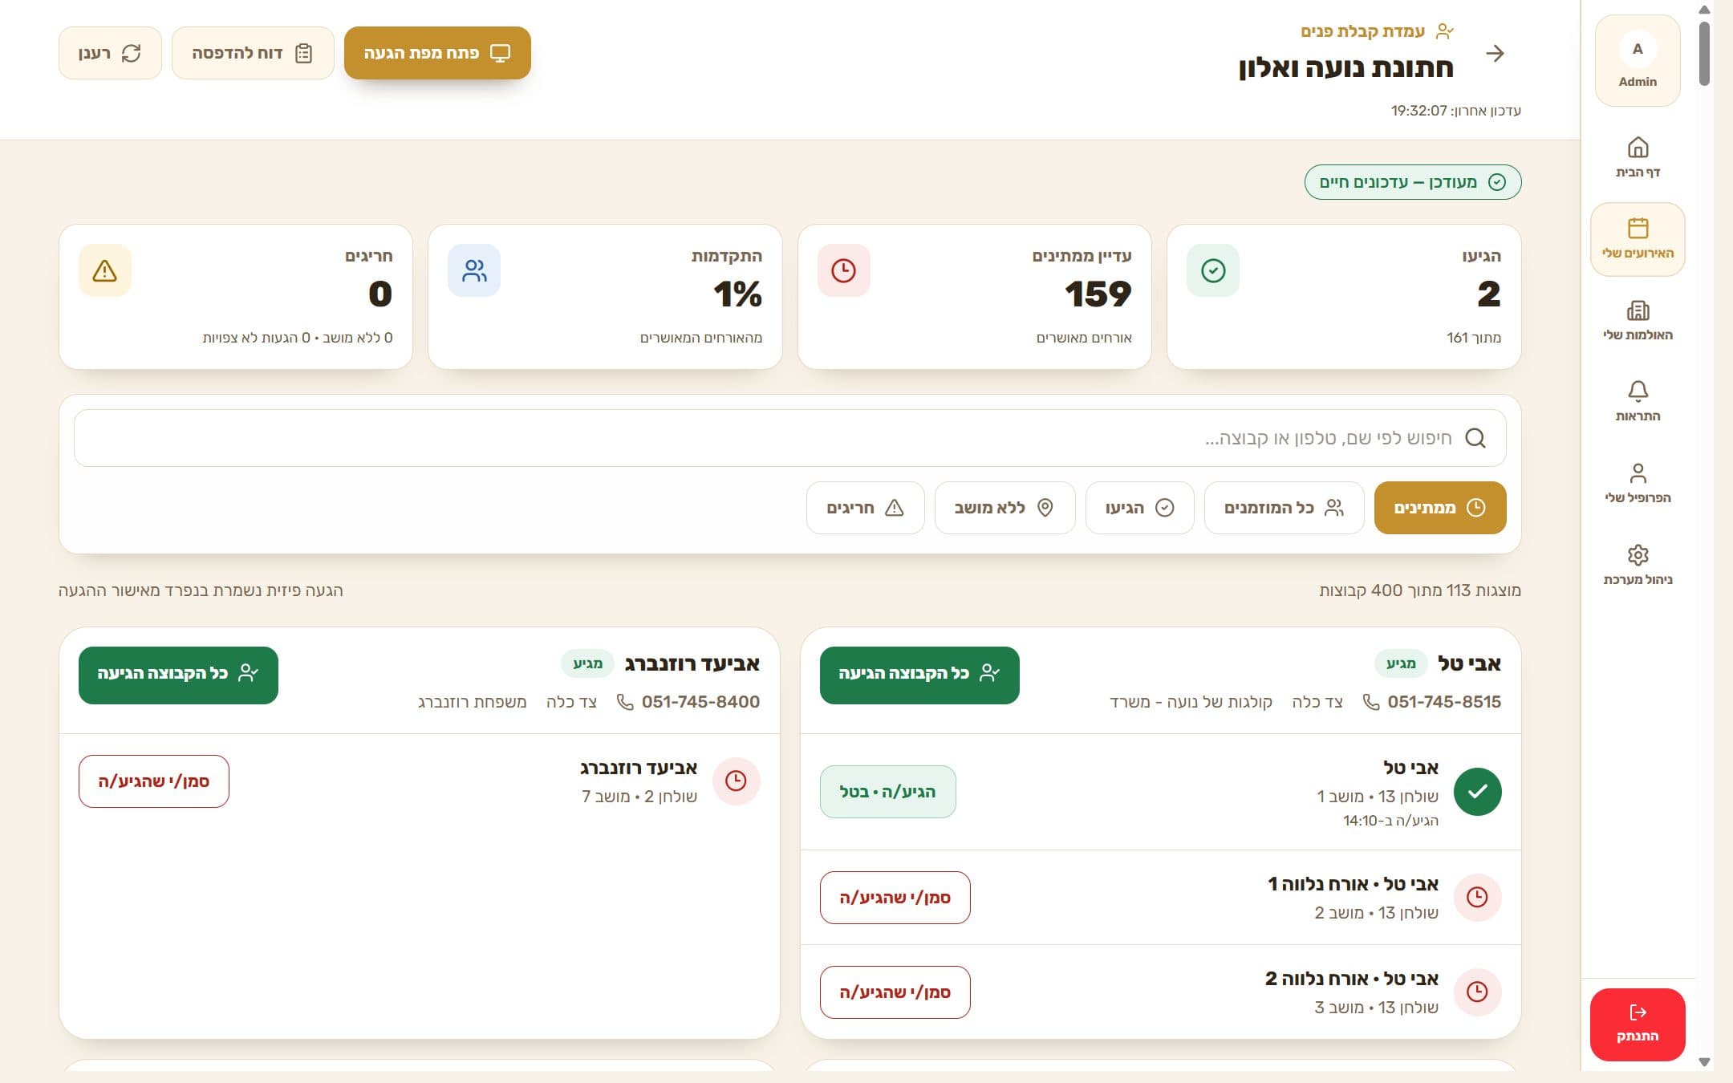
Task: Click the רענן refresh button
Action: (x=110, y=53)
